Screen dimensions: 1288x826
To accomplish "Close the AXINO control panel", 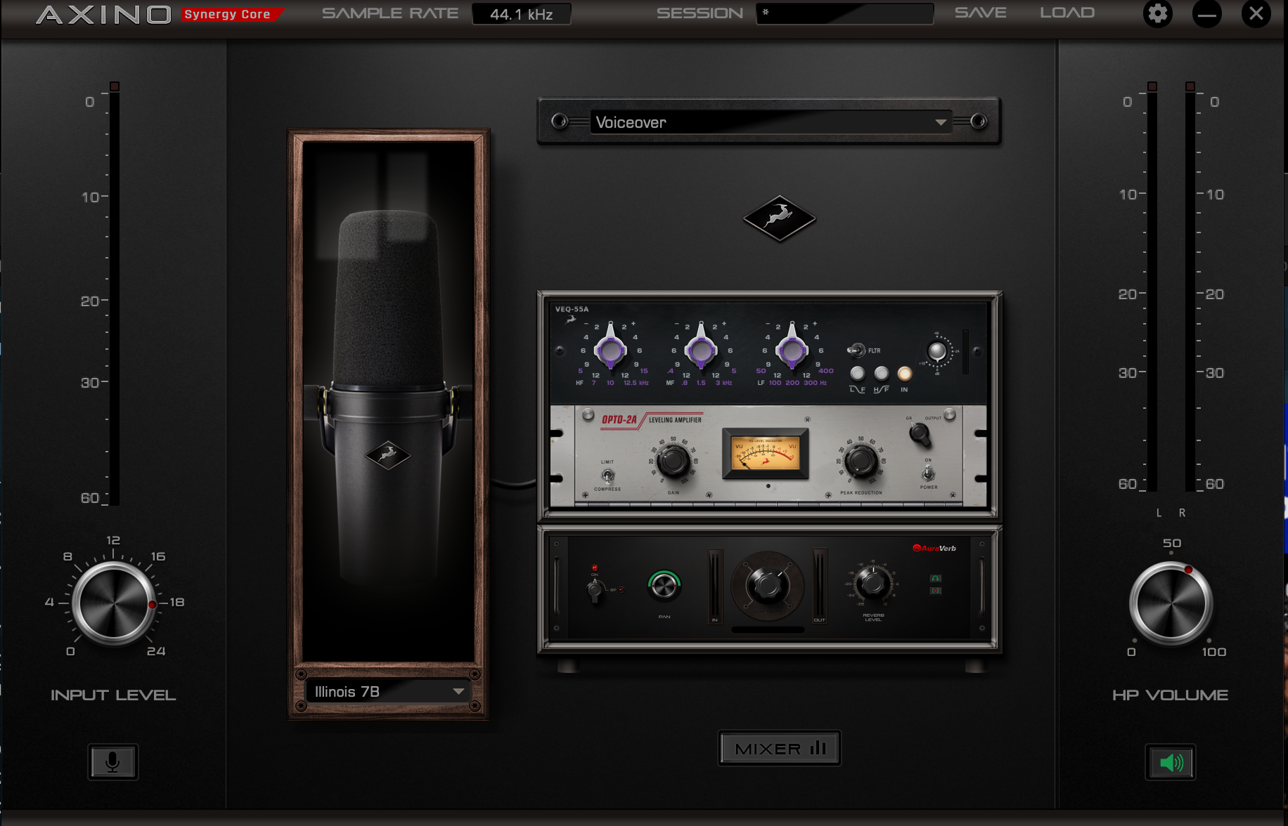I will [x=1256, y=13].
